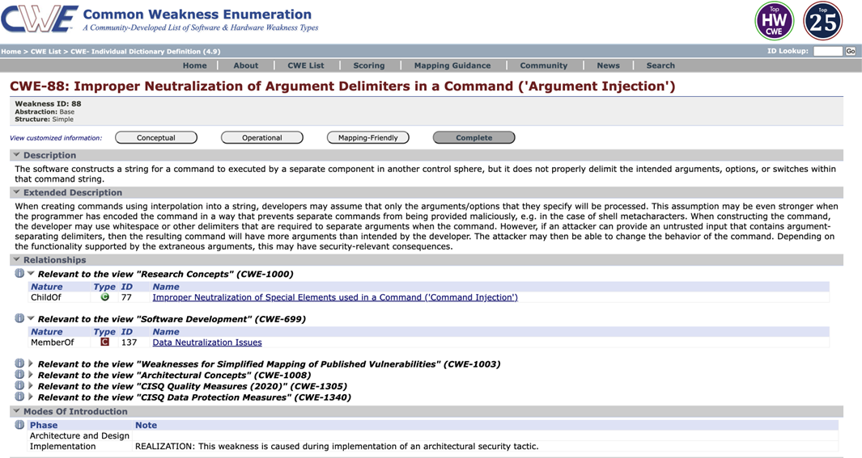Collapse the Software Development view relationships

click(31, 318)
